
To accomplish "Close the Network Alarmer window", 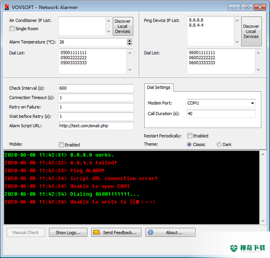I will (260, 7).
